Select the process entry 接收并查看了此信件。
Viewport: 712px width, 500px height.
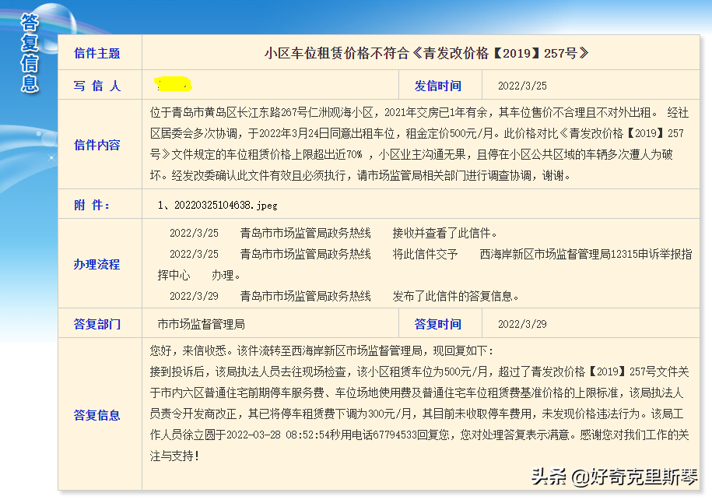click(445, 233)
